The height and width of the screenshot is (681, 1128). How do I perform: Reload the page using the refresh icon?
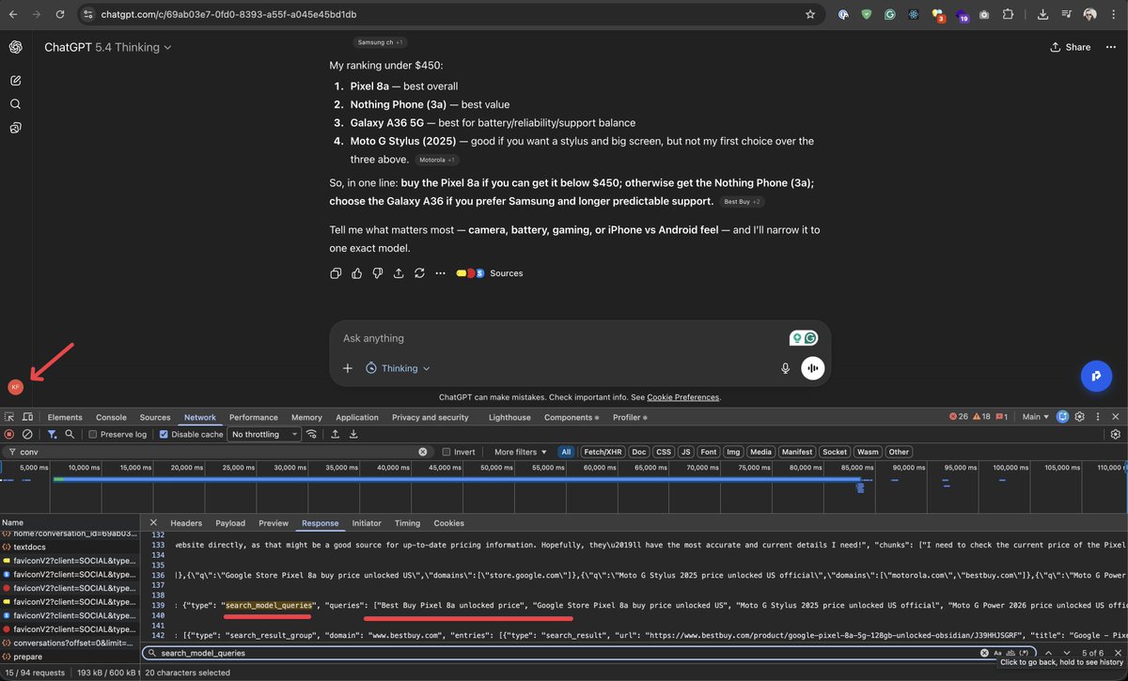tap(60, 15)
